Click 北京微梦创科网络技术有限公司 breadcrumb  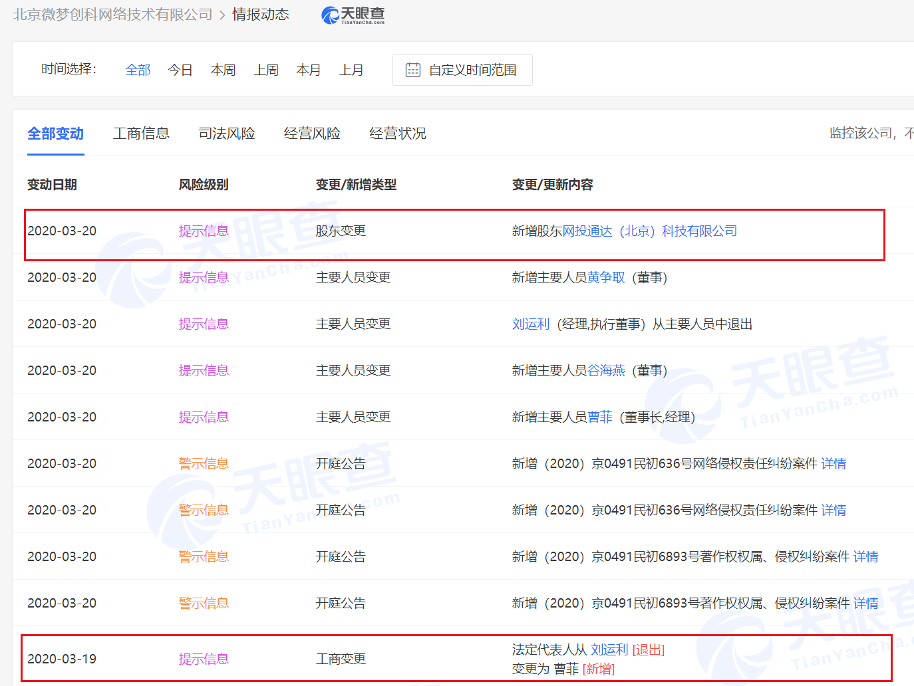[x=112, y=15]
